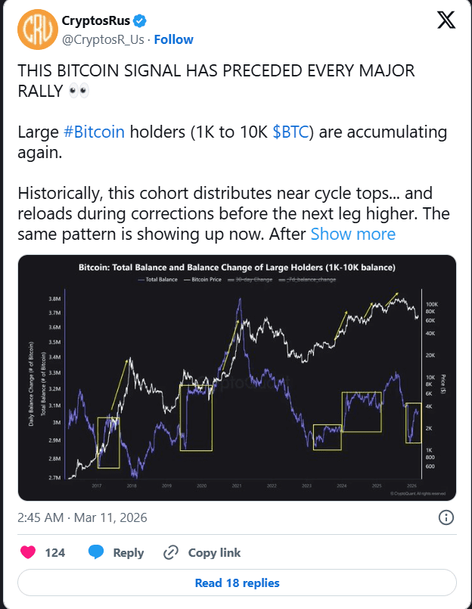This screenshot has height=609, width=472.
Task: Like the tweet with heart icon
Action: (28, 553)
